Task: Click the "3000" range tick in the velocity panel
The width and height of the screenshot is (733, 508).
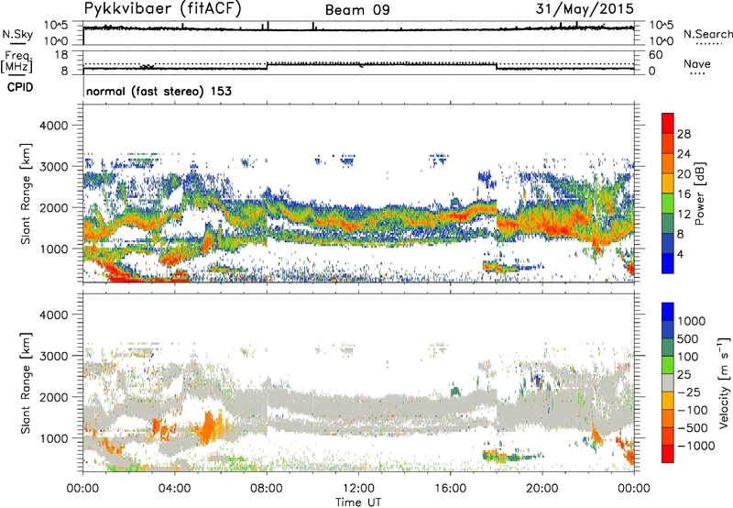Action: pyautogui.click(x=54, y=356)
